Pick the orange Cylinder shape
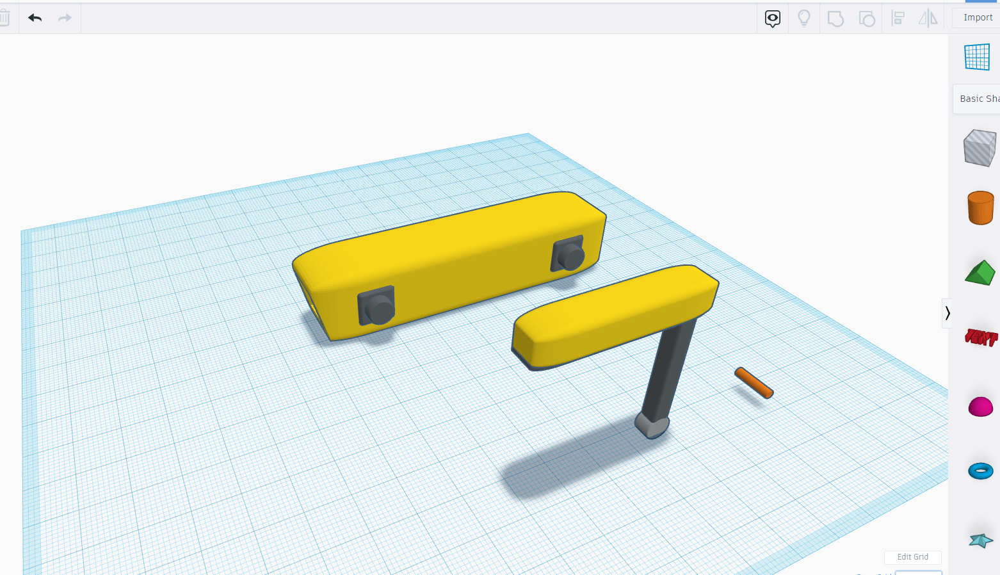This screenshot has height=575, width=1000. click(x=980, y=208)
